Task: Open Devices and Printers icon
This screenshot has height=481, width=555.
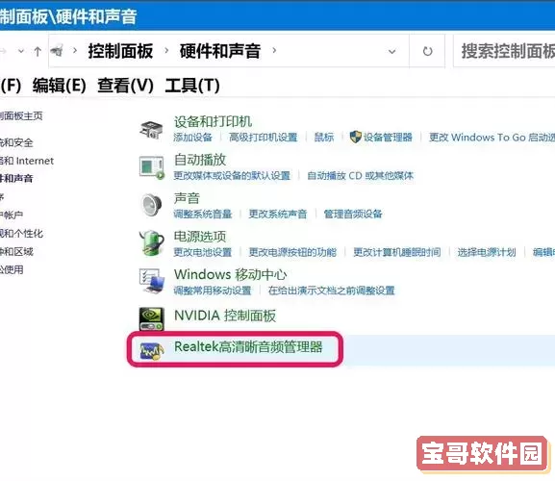Action: pyautogui.click(x=151, y=130)
